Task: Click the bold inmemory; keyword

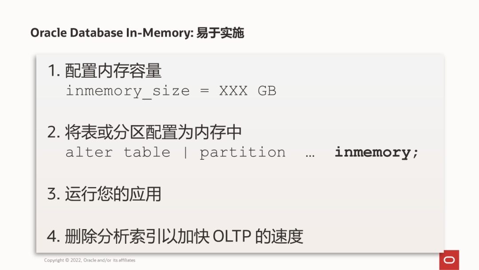Action: point(377,153)
